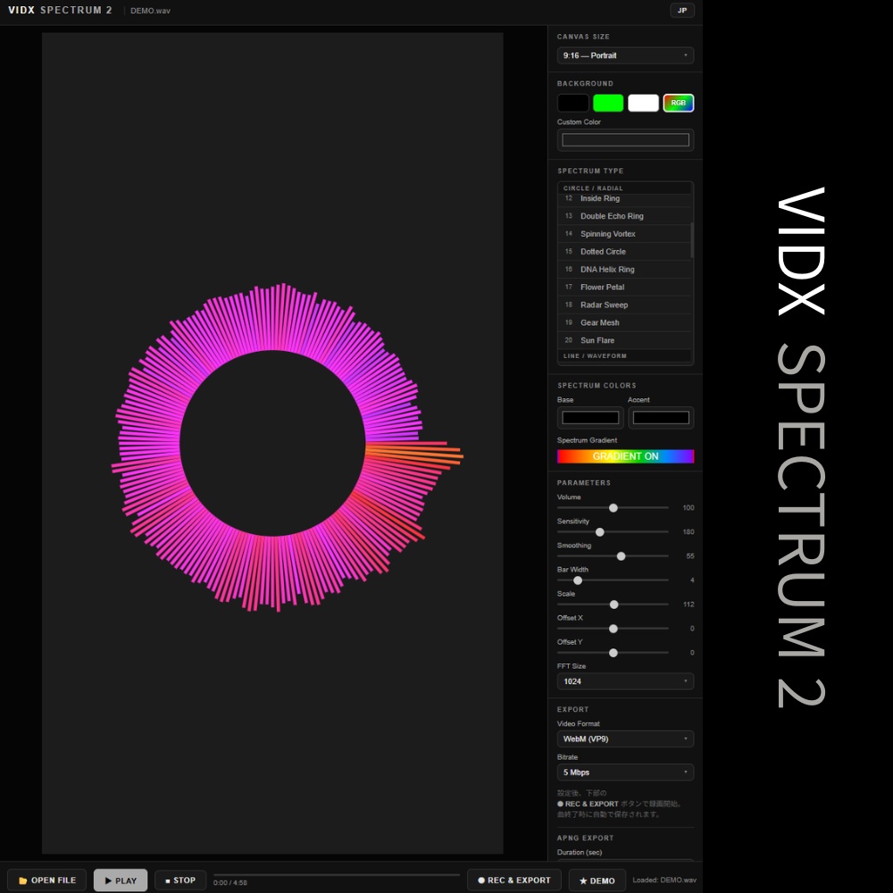Viewport: 893px width, 893px height.
Task: Click the 0:00 / 4:58 time display
Action: (230, 883)
